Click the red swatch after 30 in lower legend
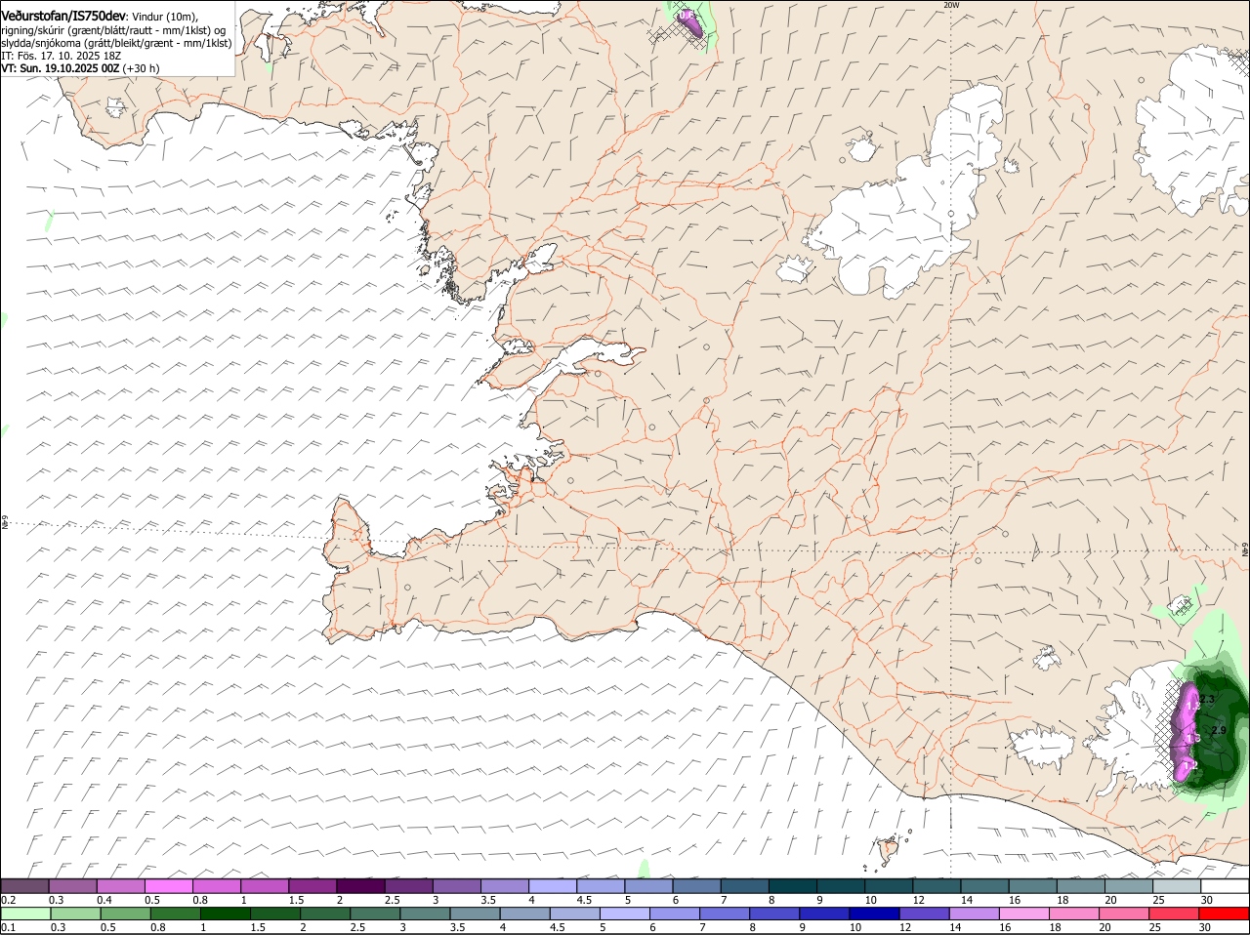The image size is (1250, 935). pyautogui.click(x=1225, y=914)
